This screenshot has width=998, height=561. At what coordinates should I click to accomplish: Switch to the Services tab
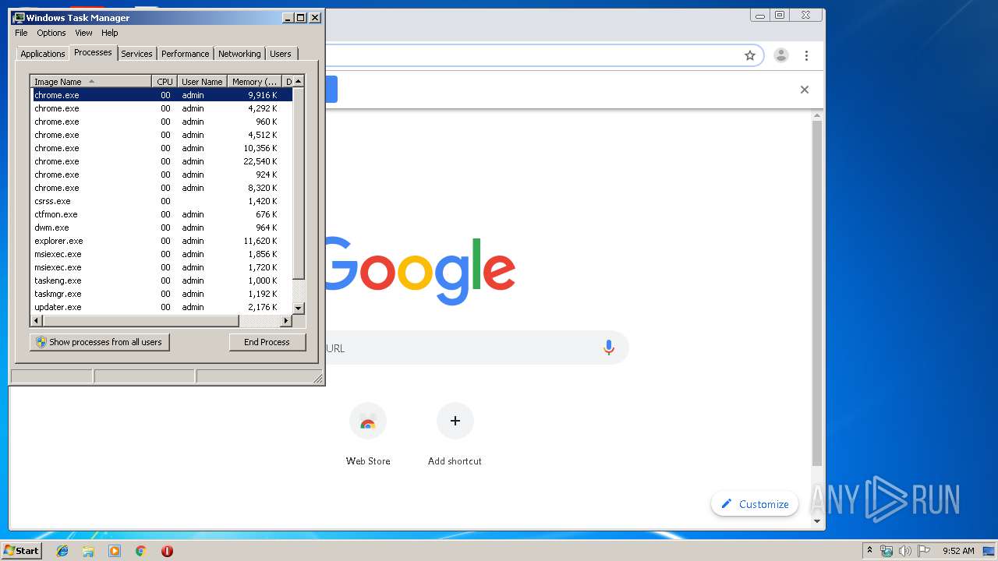136,54
